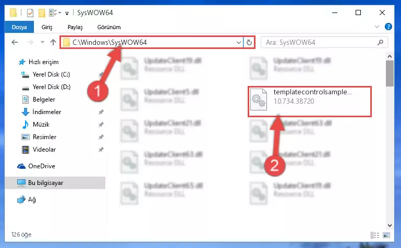Click the Videolar film strip icon

pos(26,150)
